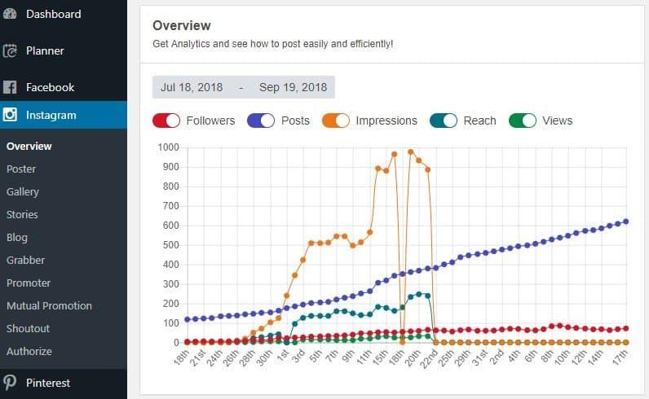Click the Dashboard gauge icon
The width and height of the screenshot is (649, 399).
[10, 14]
